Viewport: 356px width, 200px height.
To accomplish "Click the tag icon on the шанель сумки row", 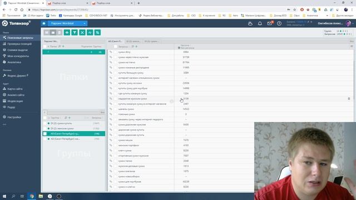I will [x=111, y=109].
